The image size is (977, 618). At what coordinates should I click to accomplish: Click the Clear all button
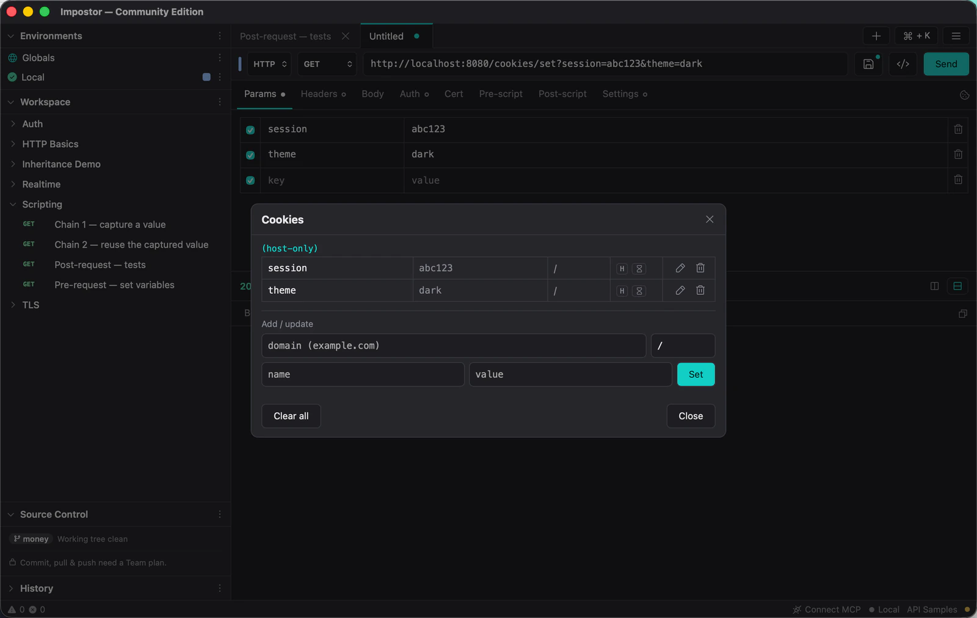pyautogui.click(x=291, y=416)
